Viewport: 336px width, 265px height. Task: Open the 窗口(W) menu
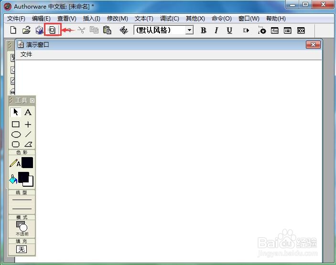[249, 19]
